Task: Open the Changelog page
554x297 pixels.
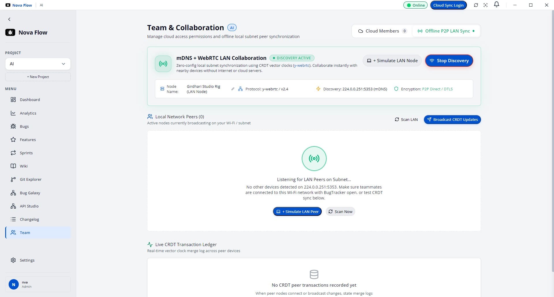Action: click(x=38, y=219)
